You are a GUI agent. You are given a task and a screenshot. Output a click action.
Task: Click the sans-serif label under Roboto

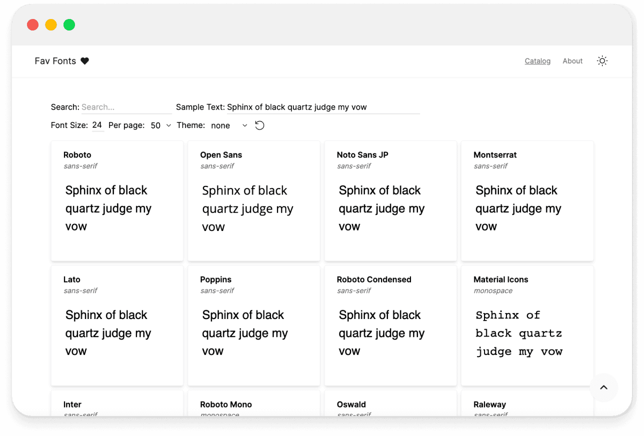pos(80,166)
